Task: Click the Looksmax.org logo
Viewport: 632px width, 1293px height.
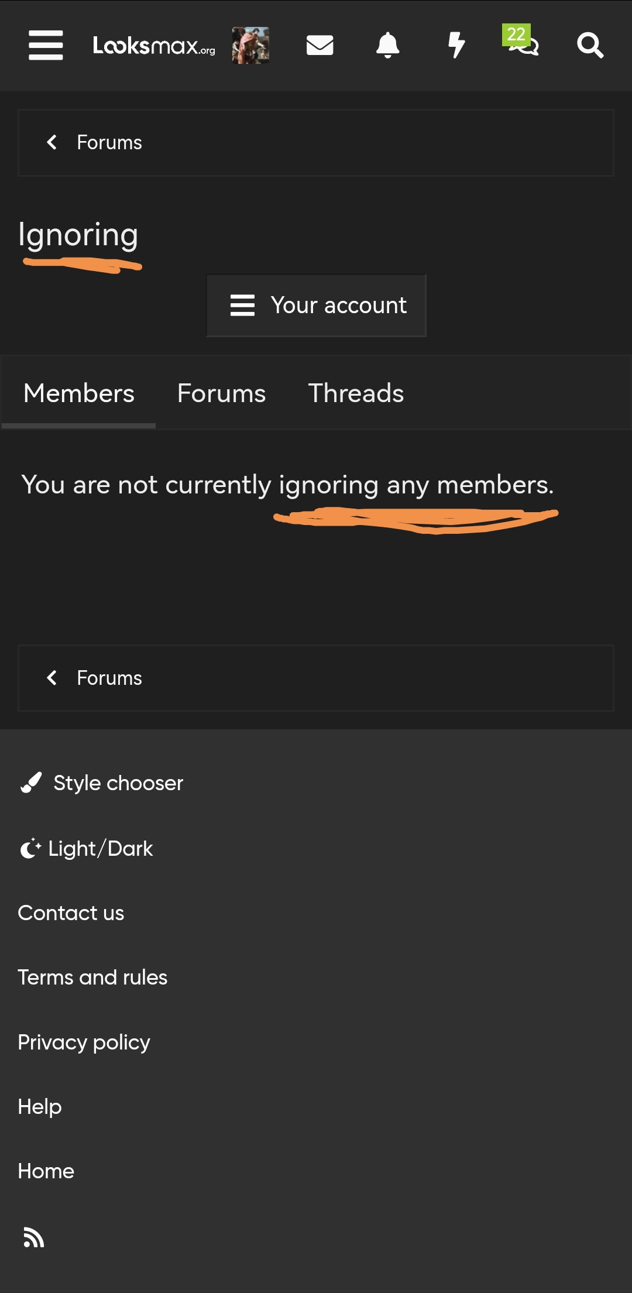Action: click(154, 46)
